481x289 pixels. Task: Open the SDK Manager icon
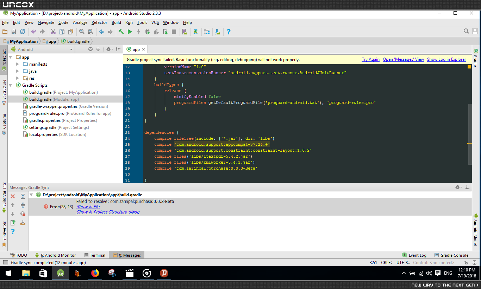click(x=218, y=32)
